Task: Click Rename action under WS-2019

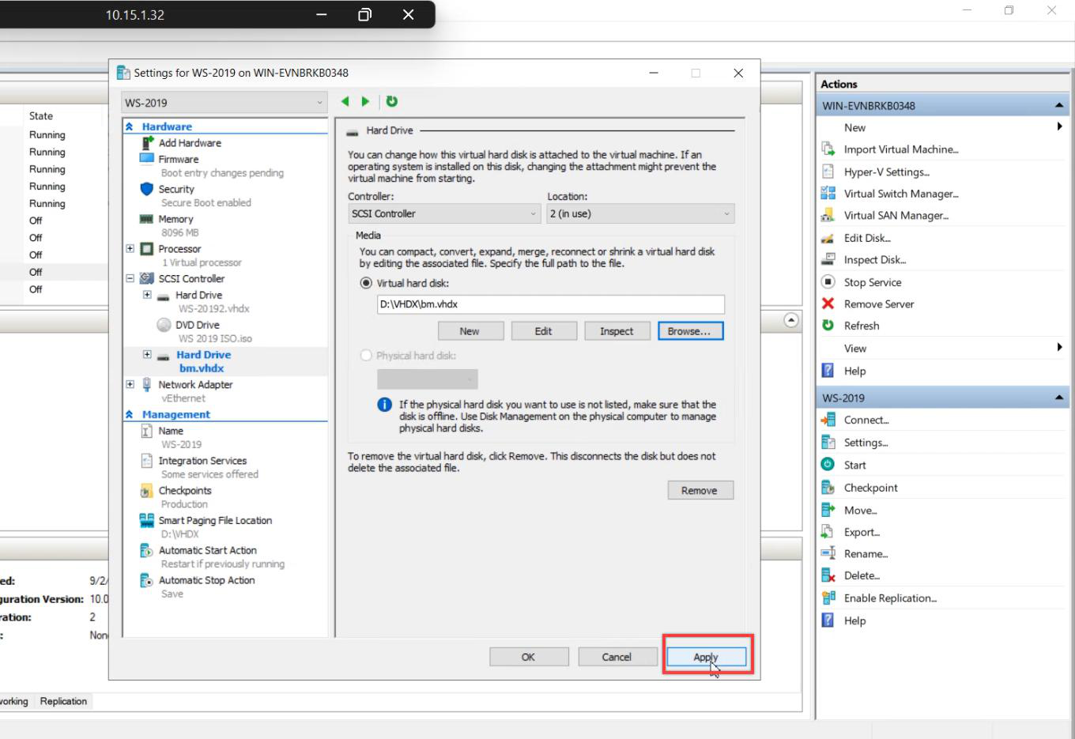Action: click(x=866, y=553)
